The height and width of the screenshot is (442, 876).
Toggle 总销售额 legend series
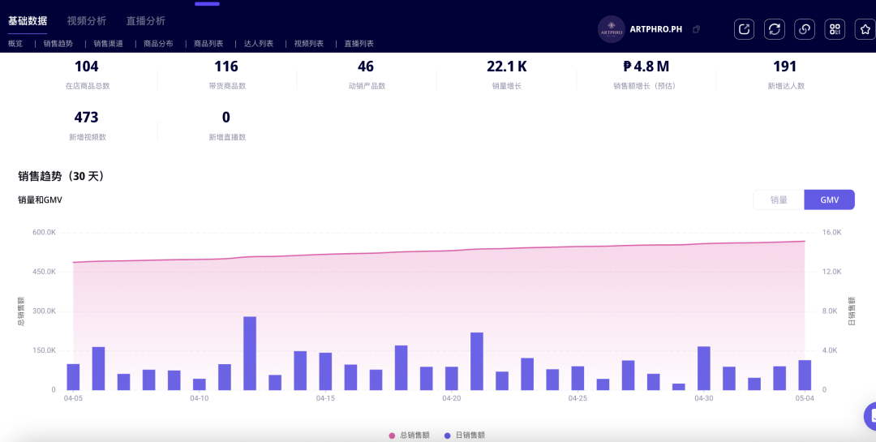pyautogui.click(x=409, y=436)
